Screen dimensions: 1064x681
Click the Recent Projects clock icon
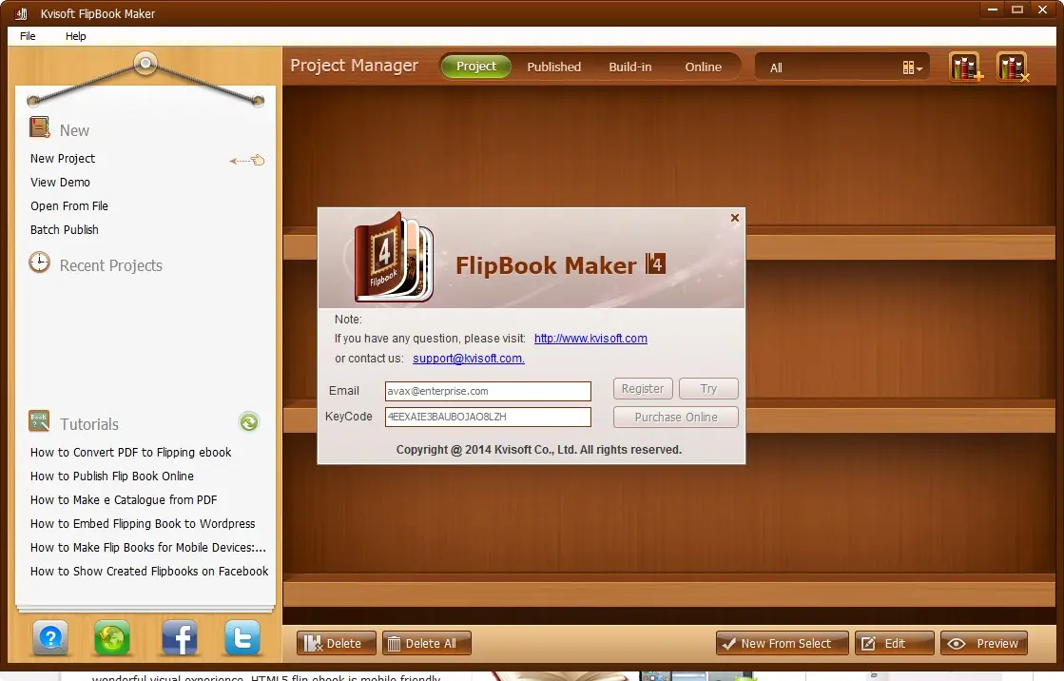[x=39, y=263]
